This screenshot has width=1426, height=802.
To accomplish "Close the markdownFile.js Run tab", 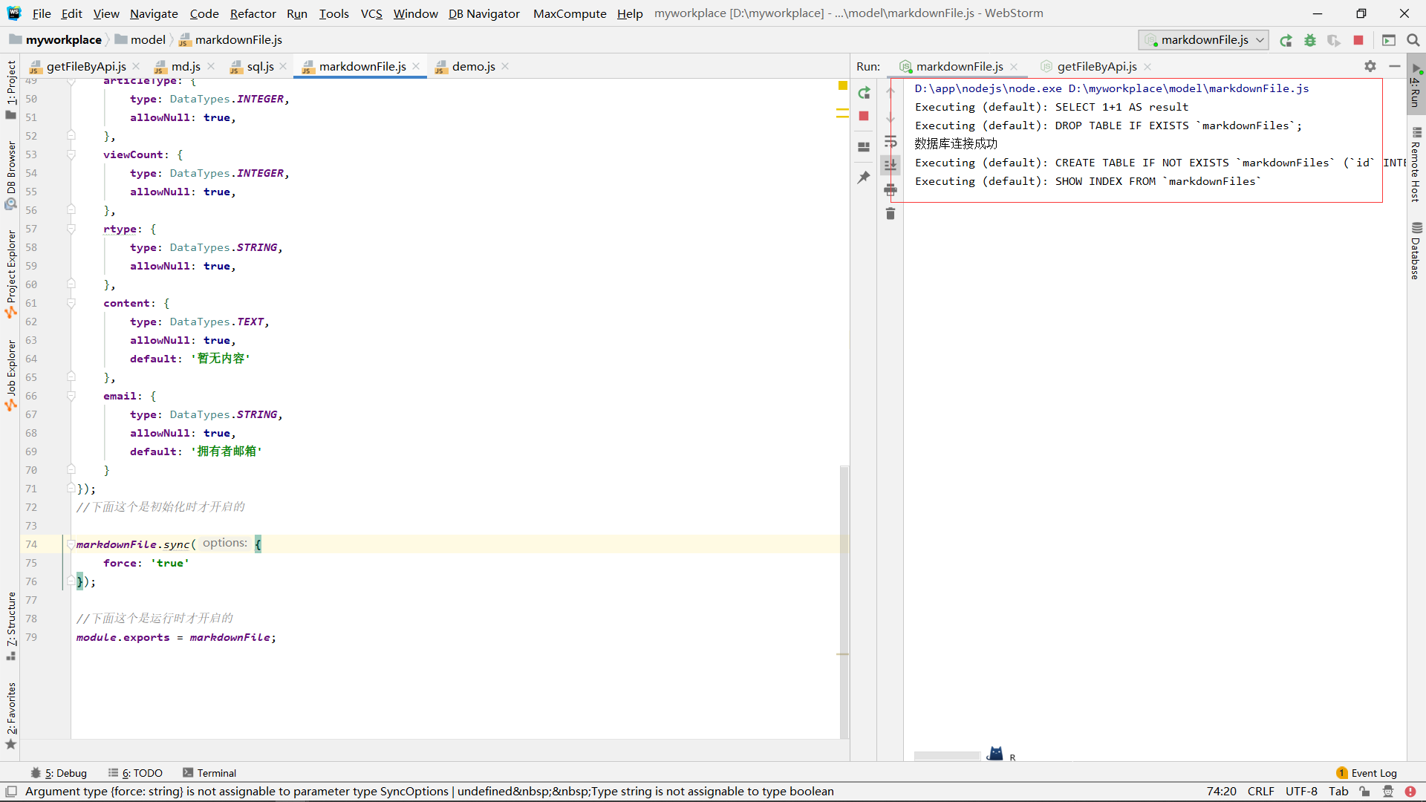I will [x=1014, y=67].
